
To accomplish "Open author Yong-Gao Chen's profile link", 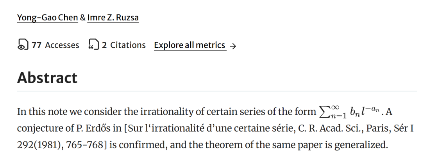I will click(47, 18).
